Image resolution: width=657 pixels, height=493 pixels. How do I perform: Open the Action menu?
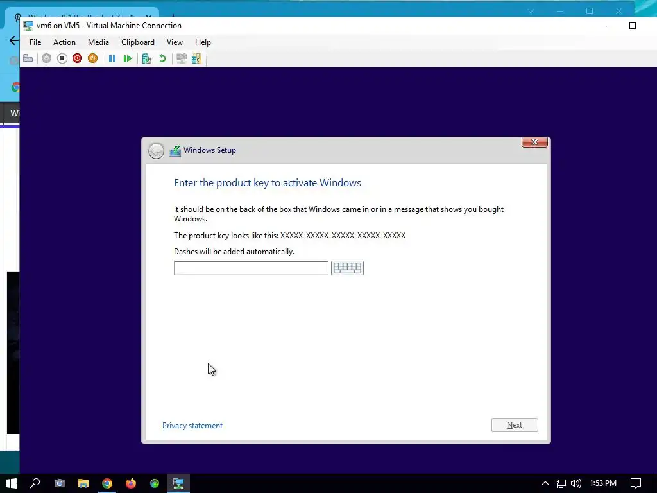pyautogui.click(x=65, y=42)
